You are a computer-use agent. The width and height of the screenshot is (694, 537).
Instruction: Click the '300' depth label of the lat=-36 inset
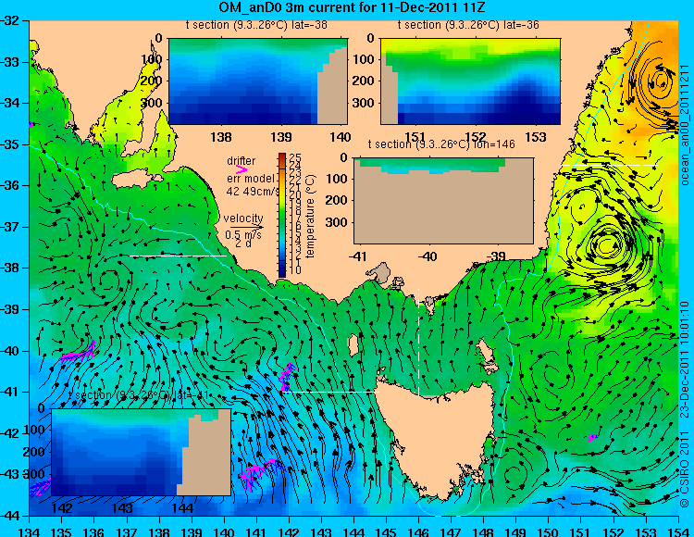pos(365,103)
